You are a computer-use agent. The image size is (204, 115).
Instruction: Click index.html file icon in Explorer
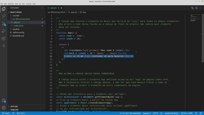click(x=12, y=26)
